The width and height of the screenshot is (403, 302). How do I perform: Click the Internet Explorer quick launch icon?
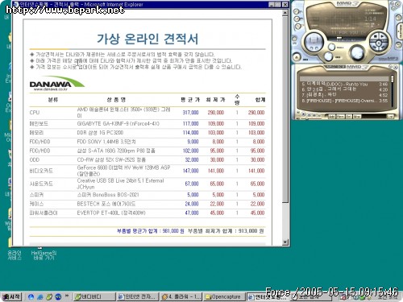point(40,297)
